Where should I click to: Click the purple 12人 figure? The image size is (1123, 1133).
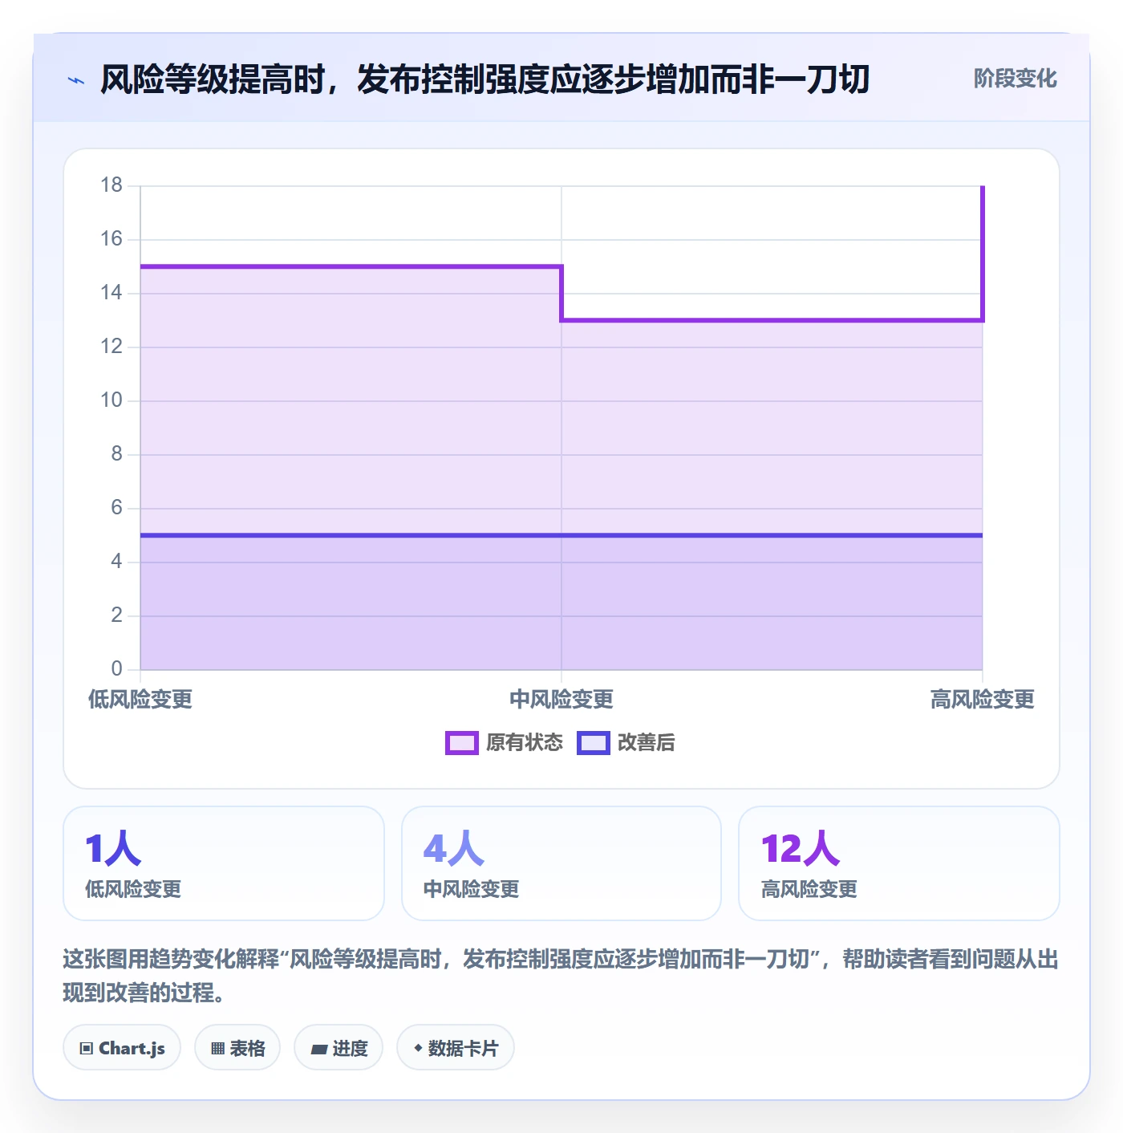pos(801,849)
